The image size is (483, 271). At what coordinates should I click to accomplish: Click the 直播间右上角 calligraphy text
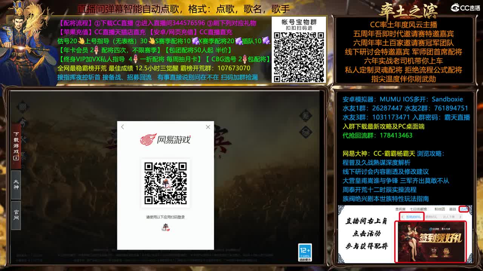(x=366, y=221)
